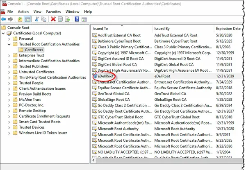Viewport: 246px width, 170px height.
Task: Click the Show/Hide Action Pane icon
Action: pyautogui.click(x=84, y=19)
